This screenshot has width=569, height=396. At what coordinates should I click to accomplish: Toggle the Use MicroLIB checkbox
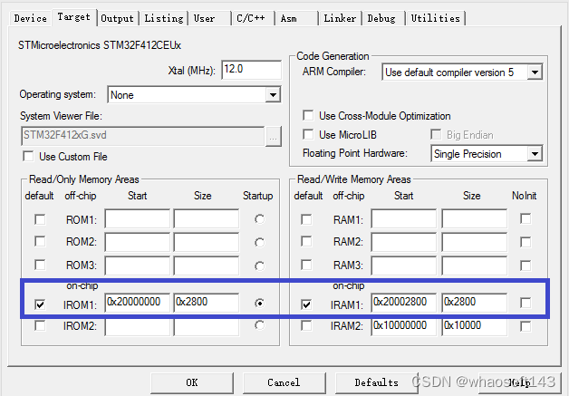click(x=308, y=135)
